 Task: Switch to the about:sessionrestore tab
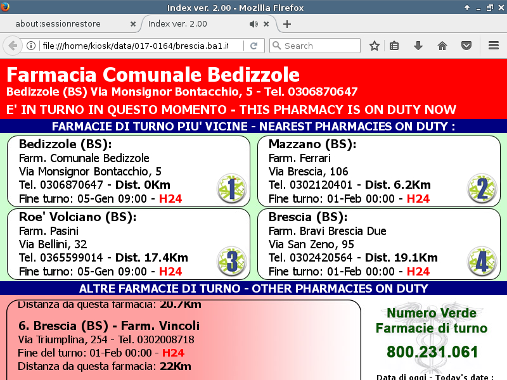pyautogui.click(x=67, y=24)
